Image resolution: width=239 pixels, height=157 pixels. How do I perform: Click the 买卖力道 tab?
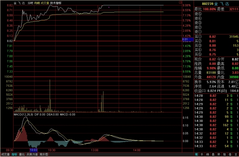pyautogui.click(x=32, y=155)
